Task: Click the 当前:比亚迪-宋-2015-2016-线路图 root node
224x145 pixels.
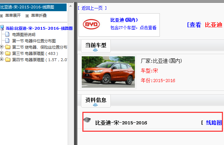Action: (x=39, y=28)
